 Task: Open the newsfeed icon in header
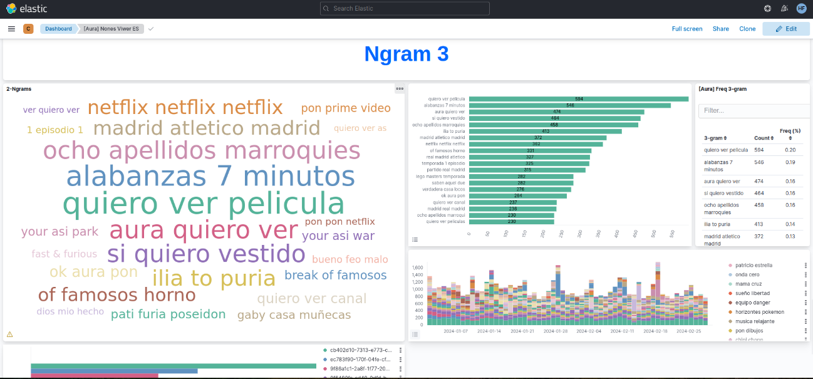(x=784, y=8)
